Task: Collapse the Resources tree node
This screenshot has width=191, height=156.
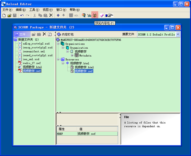Action: pyautogui.click(x=58, y=59)
